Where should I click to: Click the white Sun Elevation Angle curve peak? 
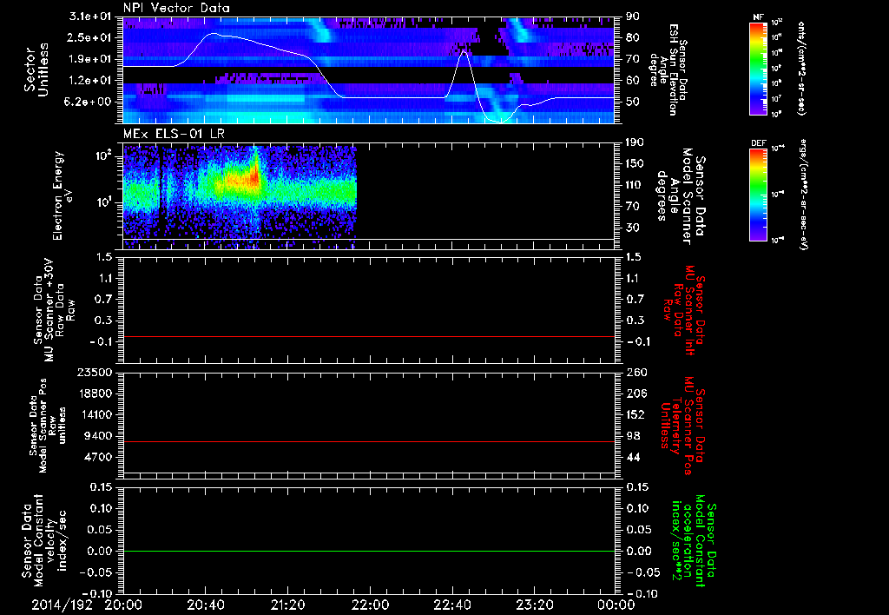tap(214, 34)
